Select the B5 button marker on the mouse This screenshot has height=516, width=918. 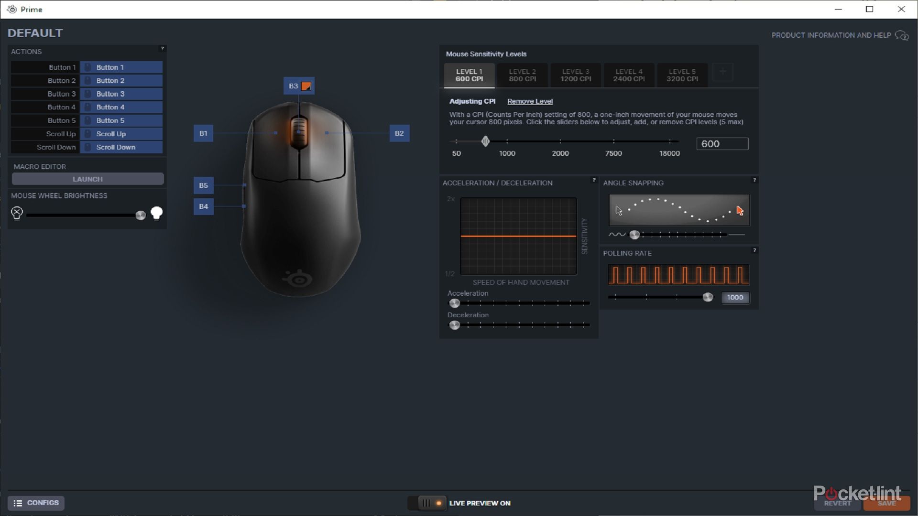click(203, 185)
